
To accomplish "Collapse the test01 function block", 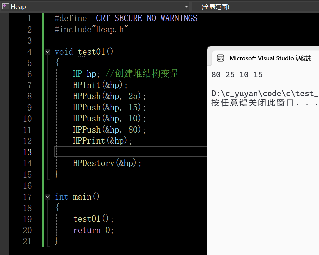I will click(47, 52).
